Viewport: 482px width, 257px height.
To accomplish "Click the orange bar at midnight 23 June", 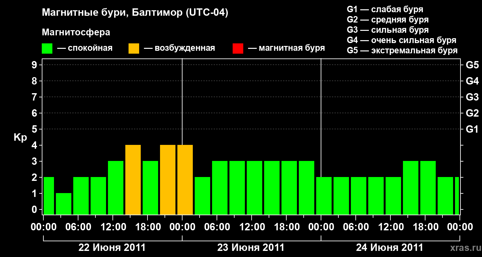I will [x=185, y=180].
